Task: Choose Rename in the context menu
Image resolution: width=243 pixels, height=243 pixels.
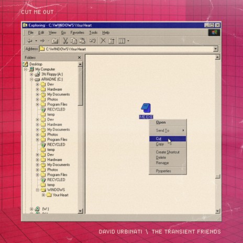Action: (168, 163)
